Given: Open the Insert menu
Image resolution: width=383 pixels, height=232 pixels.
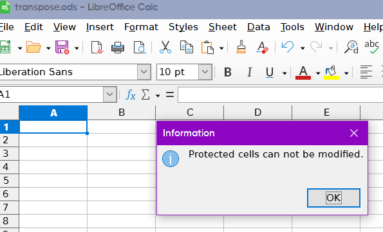Looking at the screenshot, I should [100, 27].
